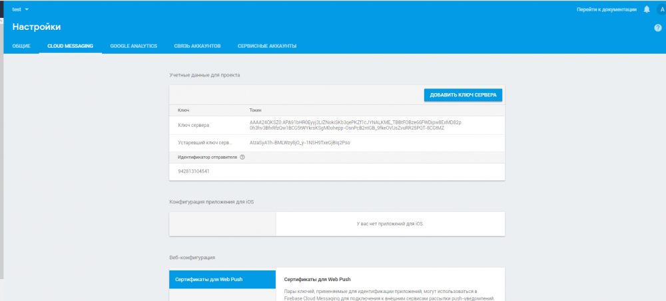Open the help question mark icon
Image resolution: width=666 pixels, height=301 pixels.
pos(658,28)
